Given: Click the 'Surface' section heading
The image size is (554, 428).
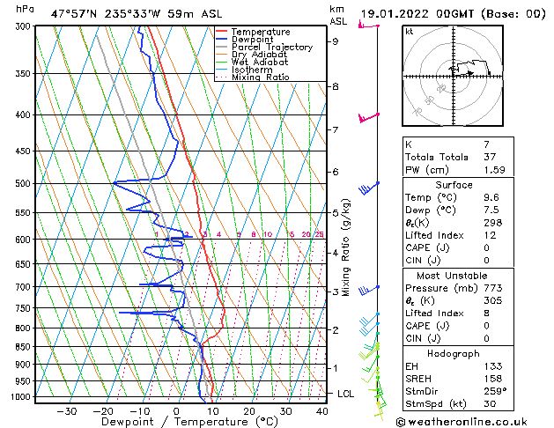Looking at the screenshot, I should click(454, 185).
